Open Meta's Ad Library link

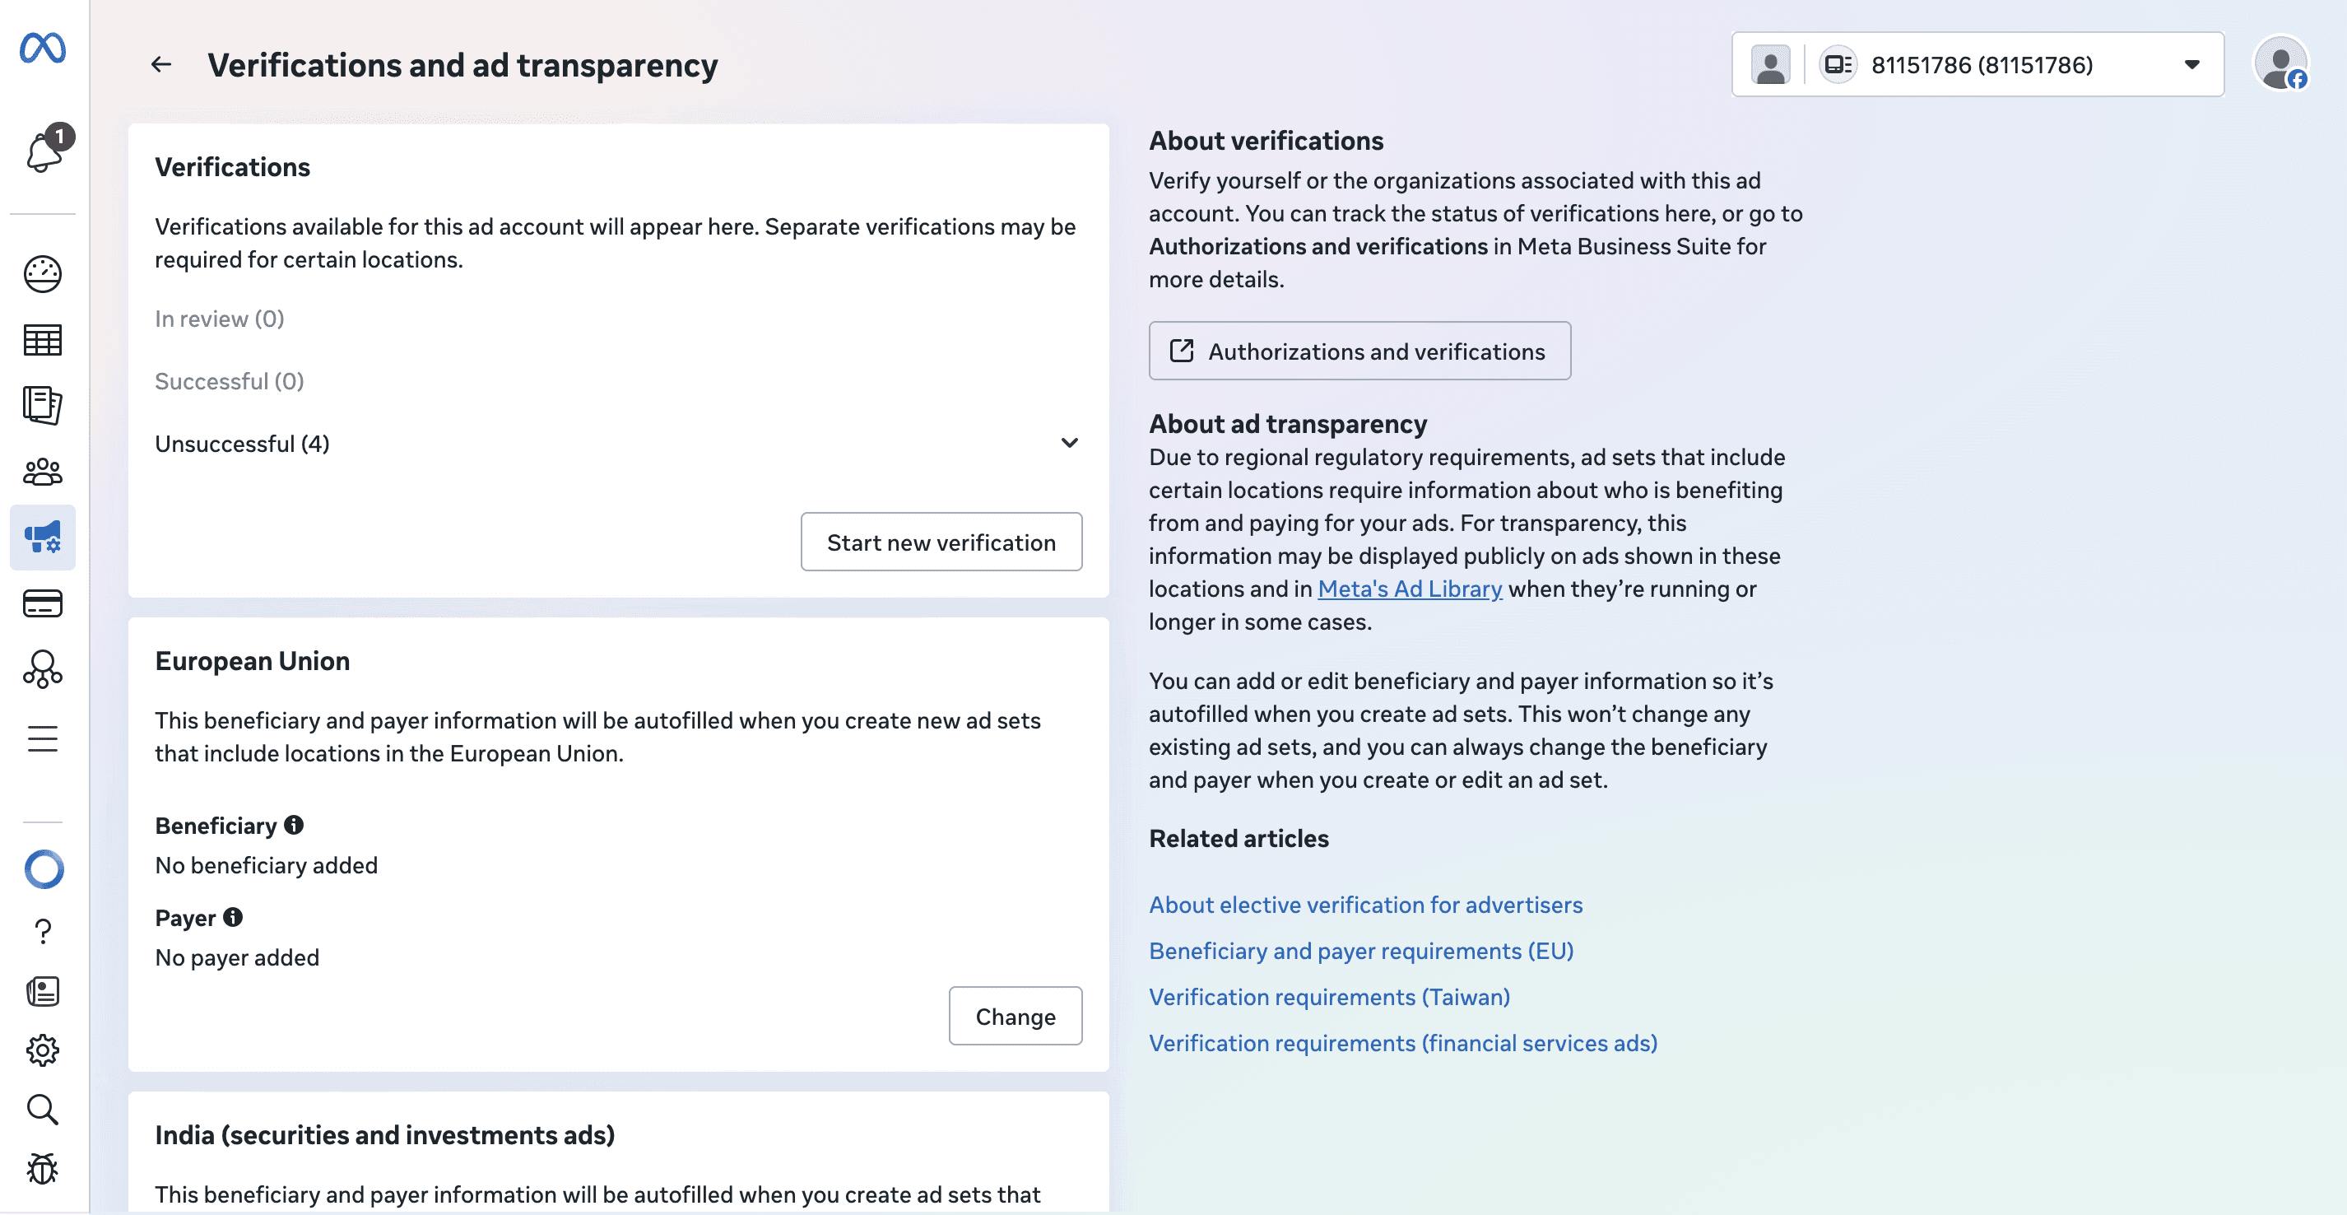coord(1409,589)
